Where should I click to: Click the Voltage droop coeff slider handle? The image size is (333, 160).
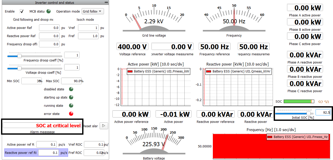[x=19, y=68]
